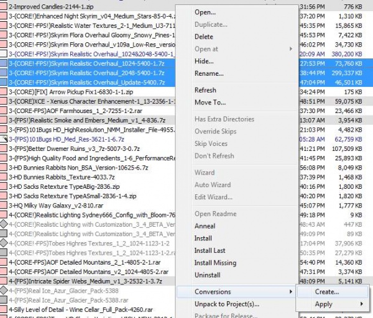Click status icon of Better Dwemer Ruins package
Viewport: 373px width, 318px height.
4,148
